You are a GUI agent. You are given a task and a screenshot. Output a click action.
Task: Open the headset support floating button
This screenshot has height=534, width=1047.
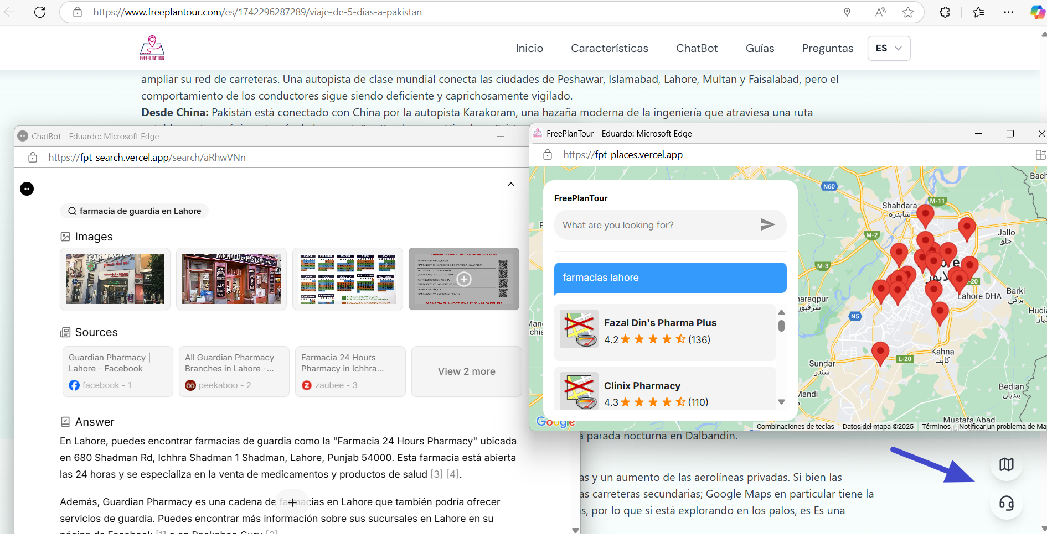pos(1006,503)
